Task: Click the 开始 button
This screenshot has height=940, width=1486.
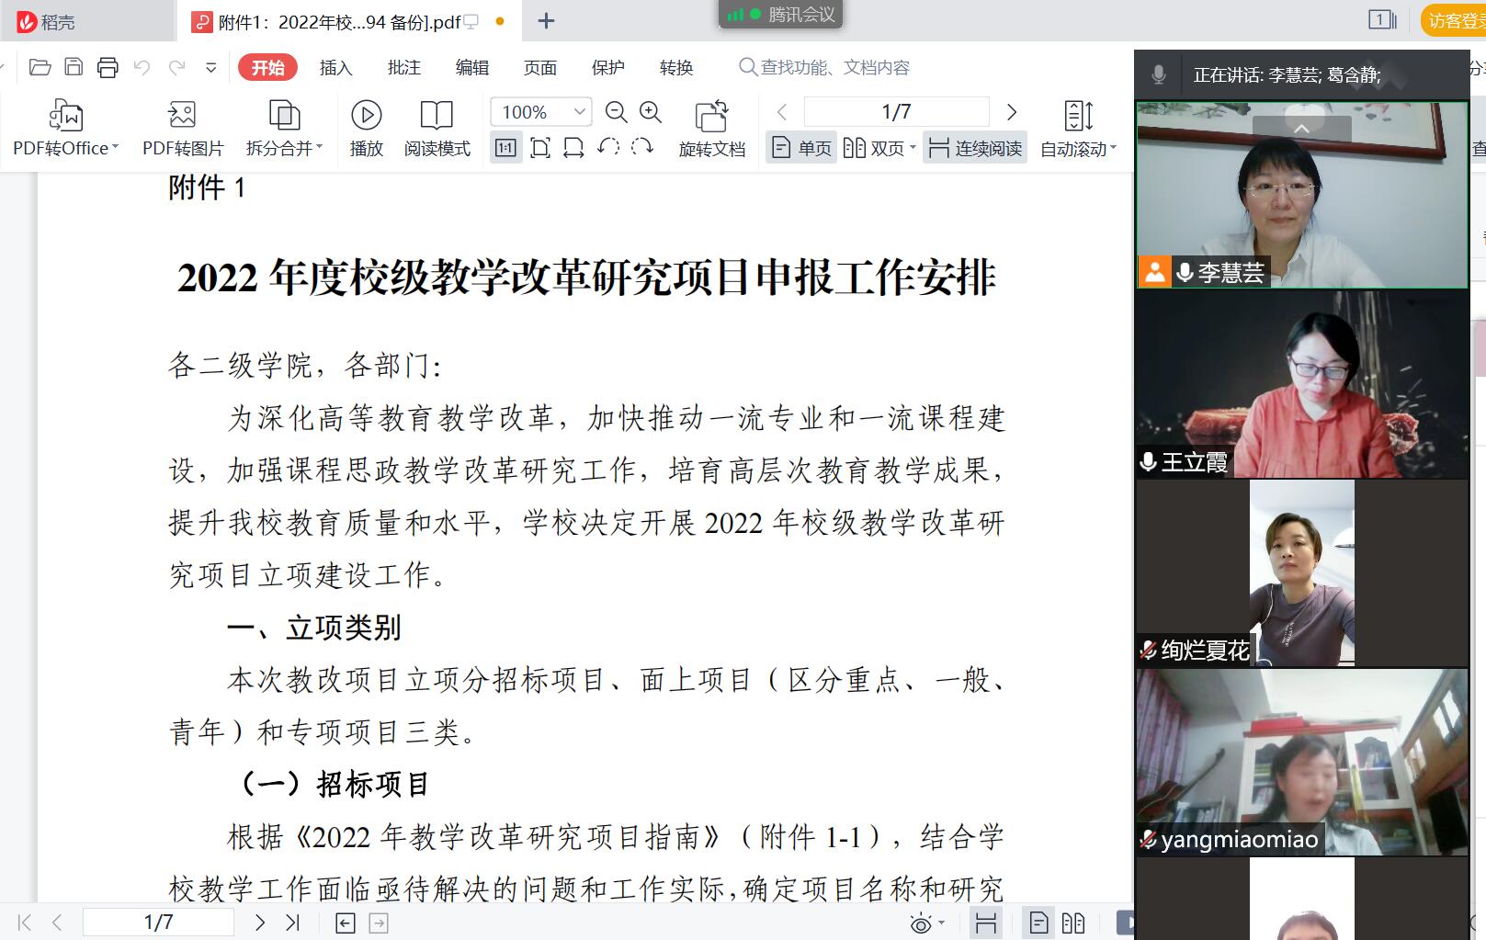Action: tap(267, 67)
